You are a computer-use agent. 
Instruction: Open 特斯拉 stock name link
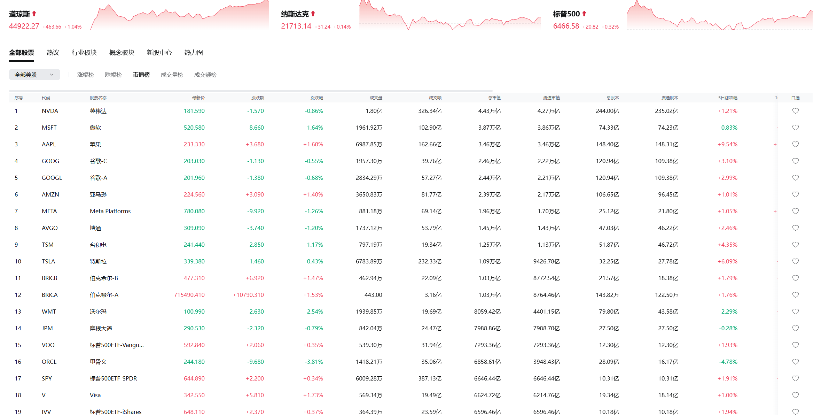(x=98, y=261)
